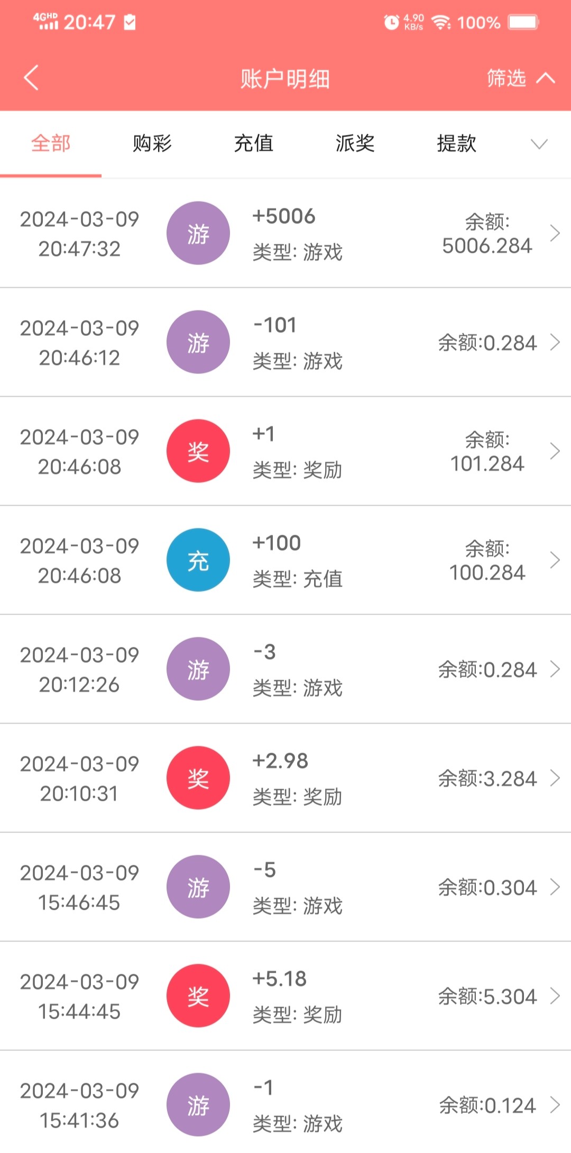Open the -3 game transaction at 20:12:26
The width and height of the screenshot is (571, 1153).
(296, 669)
